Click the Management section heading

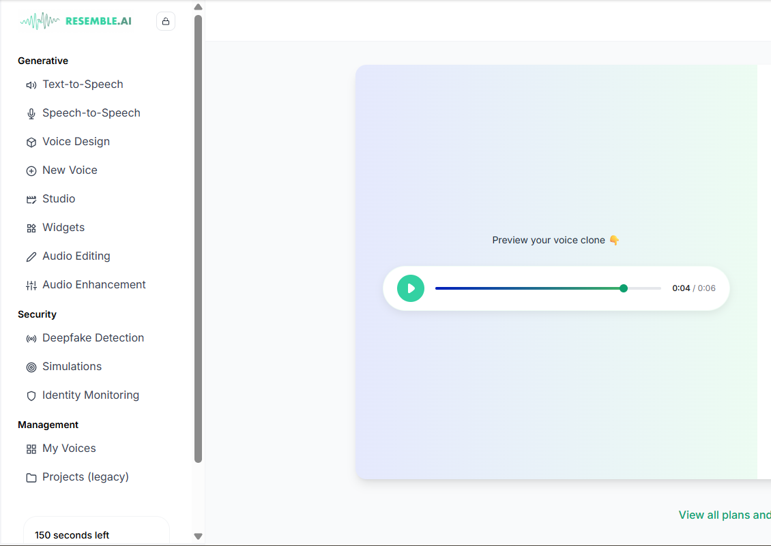pos(48,425)
